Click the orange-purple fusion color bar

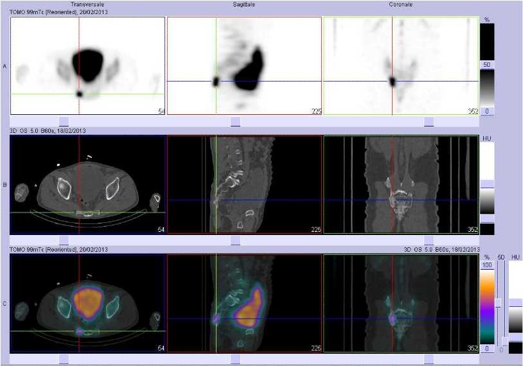487,307
